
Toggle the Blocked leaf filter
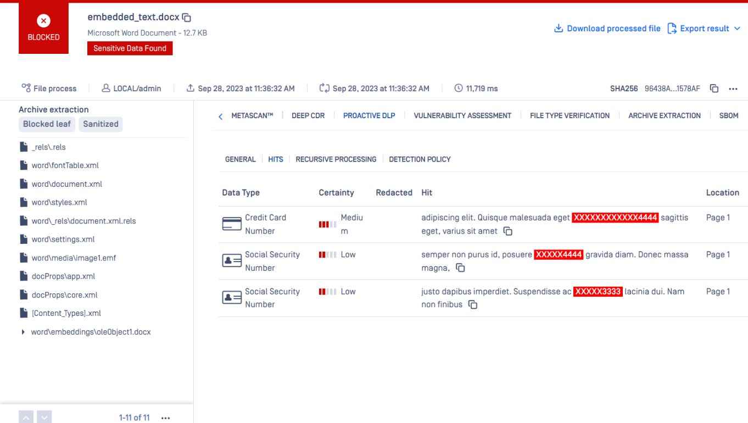pos(47,124)
